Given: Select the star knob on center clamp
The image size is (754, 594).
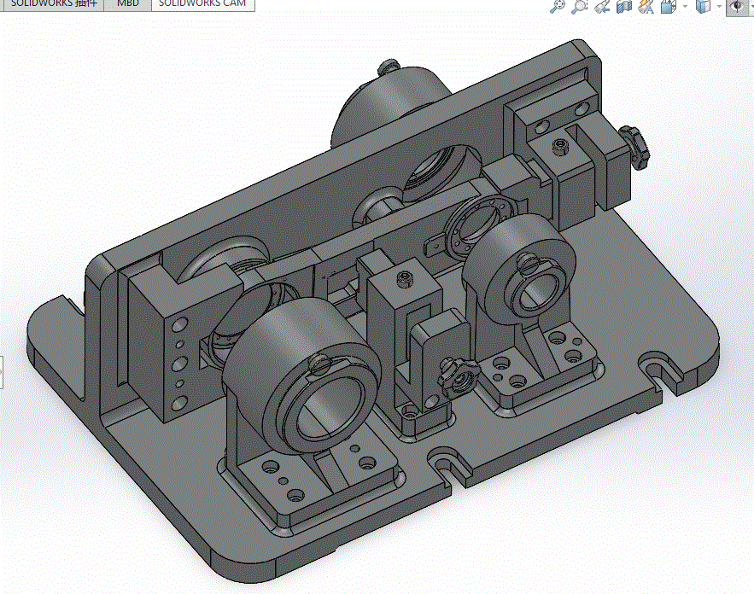Looking at the screenshot, I should coord(459,378).
